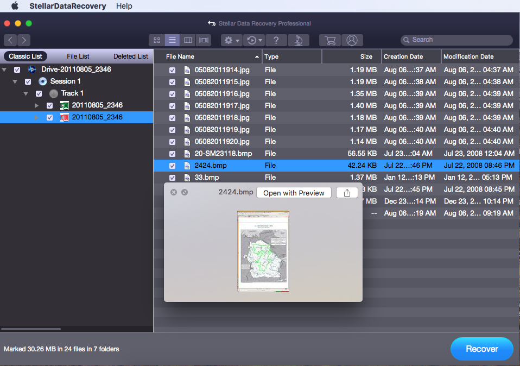Go back with the left arrow

point(10,40)
